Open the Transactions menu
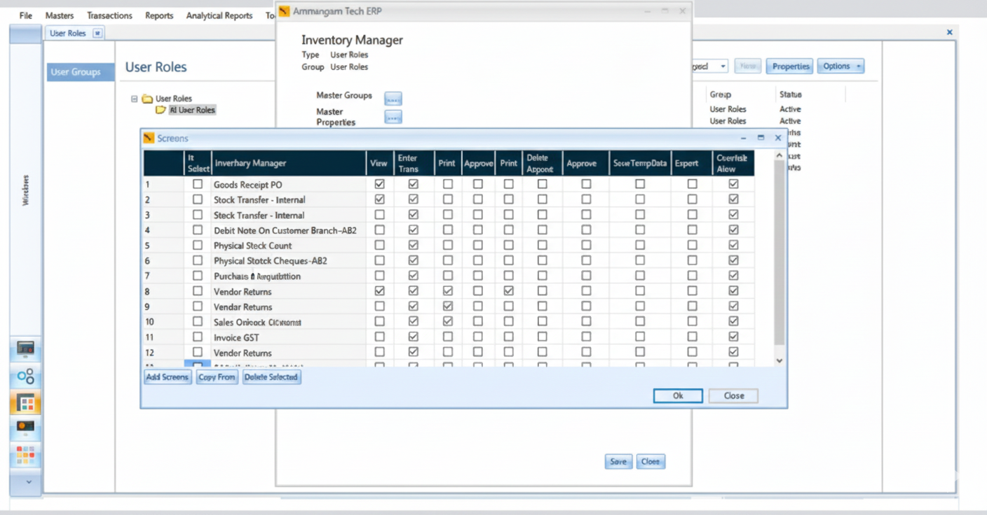 point(109,15)
